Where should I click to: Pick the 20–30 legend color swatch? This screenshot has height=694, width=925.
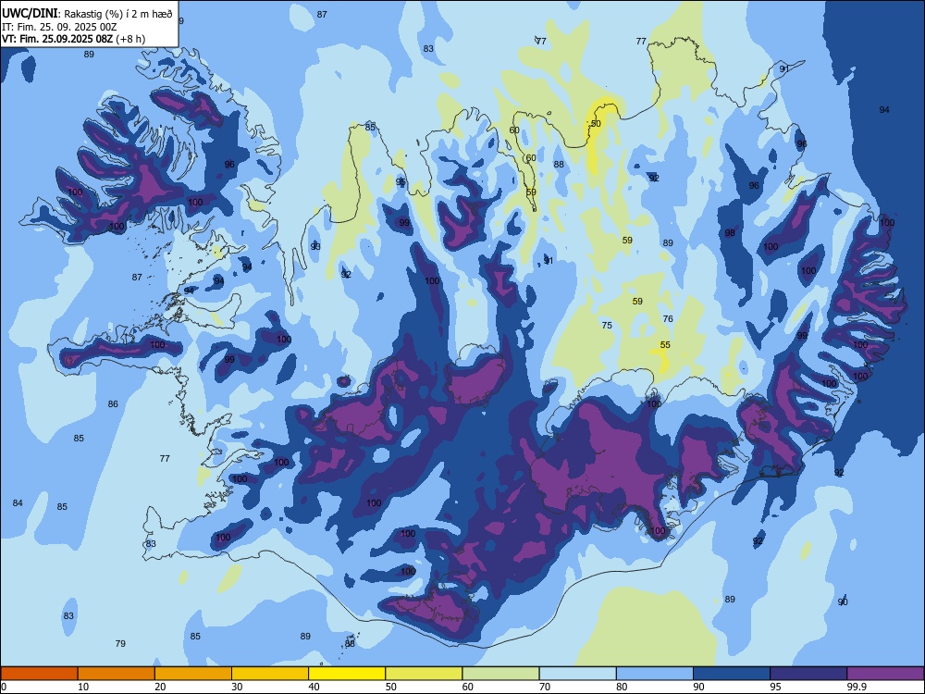coord(193,674)
